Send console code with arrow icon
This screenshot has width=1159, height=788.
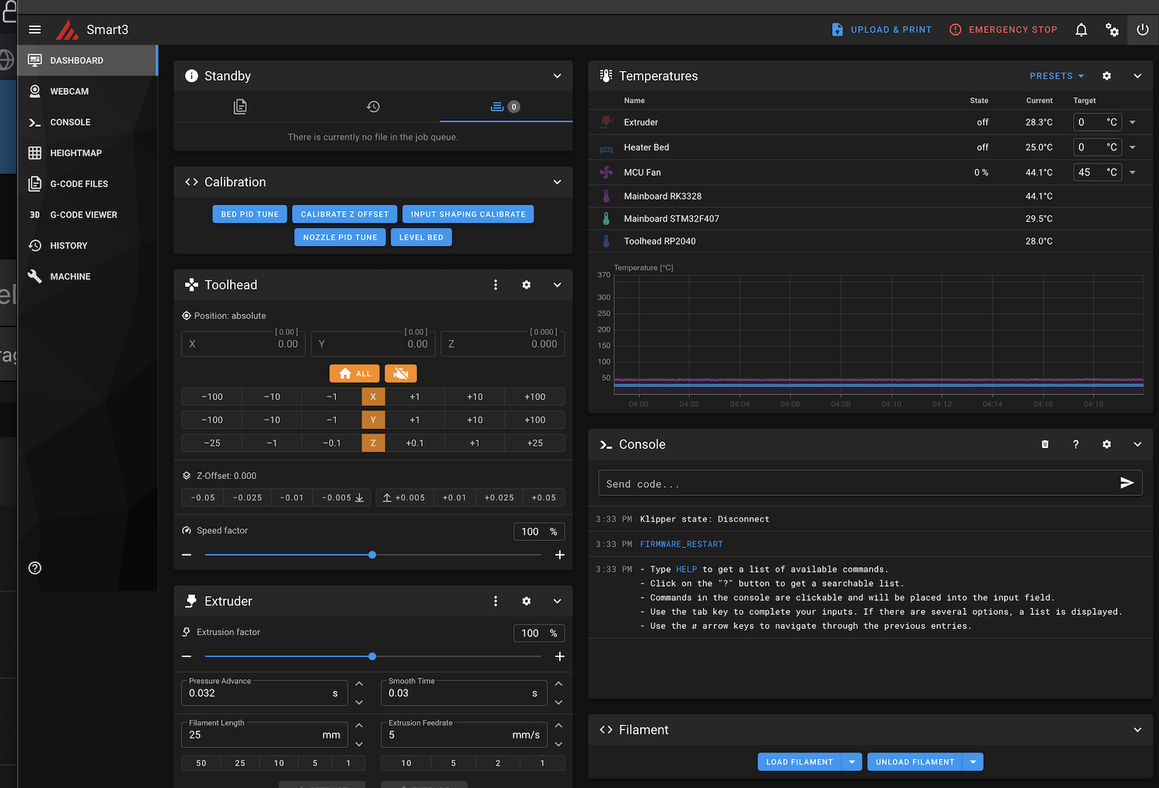[x=1127, y=483]
